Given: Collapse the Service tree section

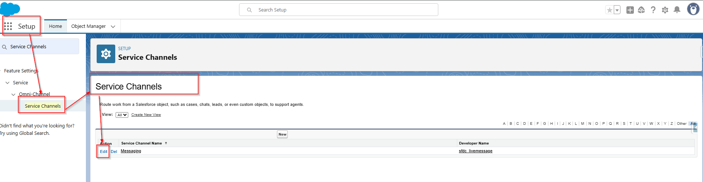Looking at the screenshot, I should point(7,83).
